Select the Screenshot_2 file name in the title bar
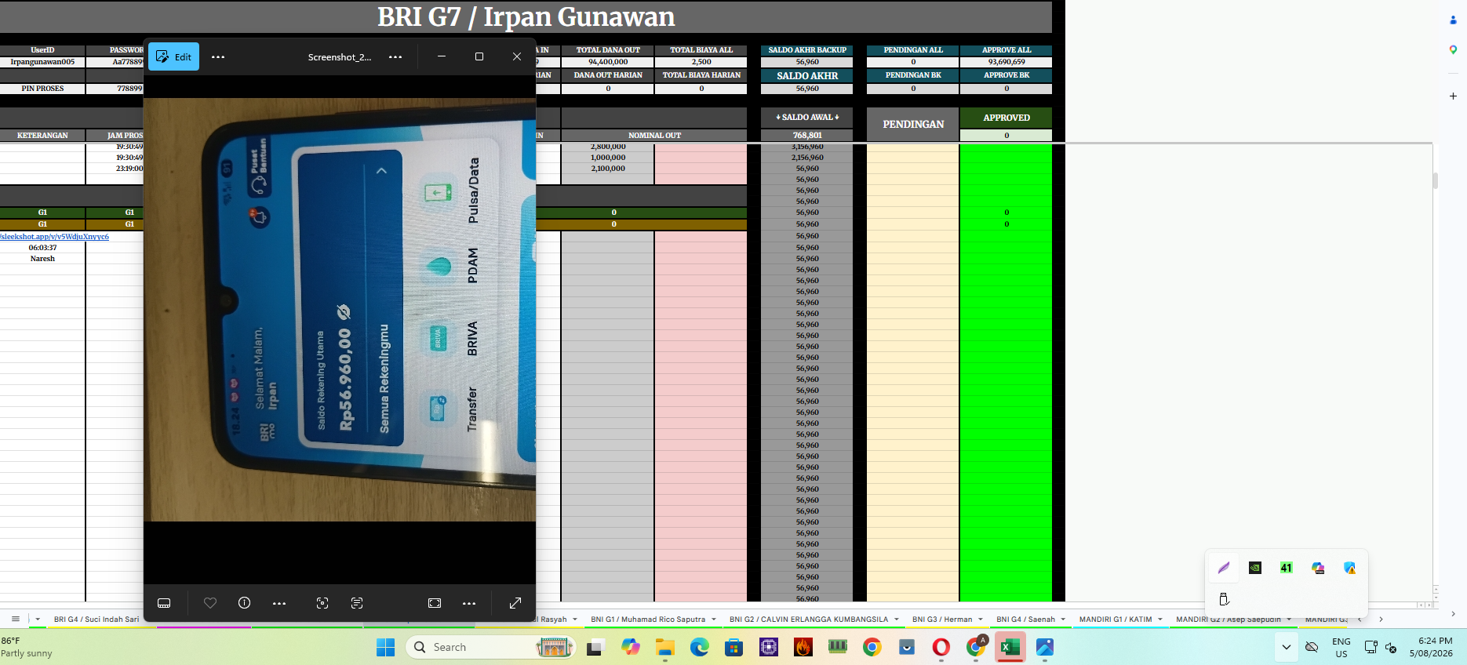1467x665 pixels. click(x=340, y=57)
